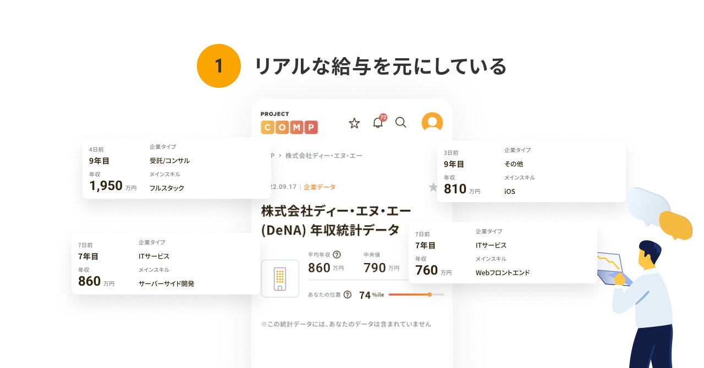
Task: Click the help icon next to 平均年収
Action: [x=337, y=254]
